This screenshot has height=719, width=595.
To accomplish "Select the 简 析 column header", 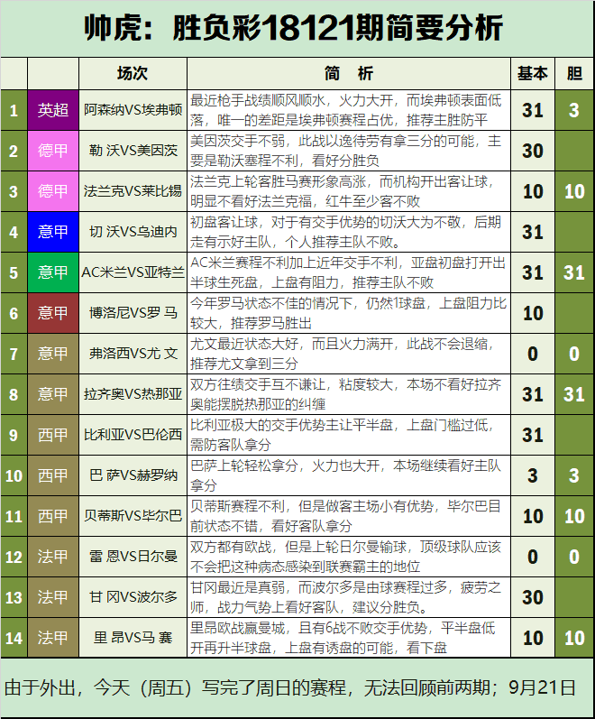I will 349,73.
